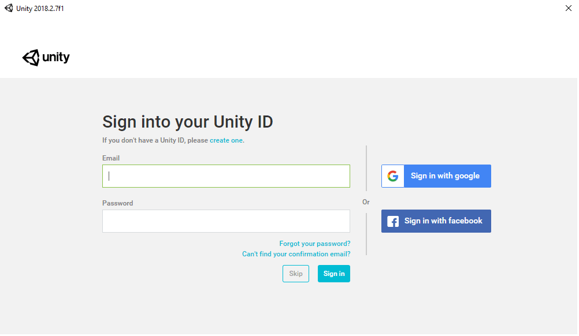Viewport: 579px width, 336px height.
Task: Open 'Can't find your confirmation email?' link
Action: [x=297, y=254]
